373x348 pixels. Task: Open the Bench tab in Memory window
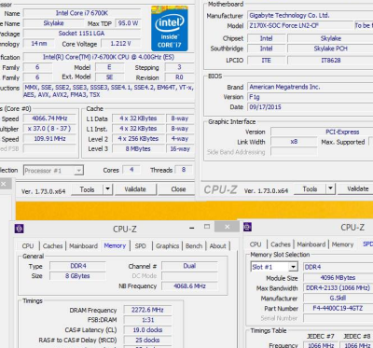(194, 246)
